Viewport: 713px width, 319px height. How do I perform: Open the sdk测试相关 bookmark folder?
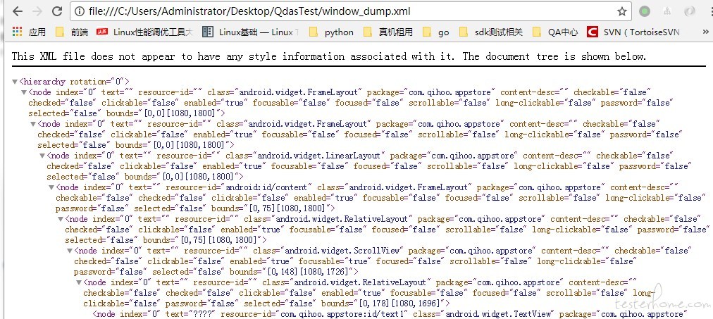click(x=491, y=32)
